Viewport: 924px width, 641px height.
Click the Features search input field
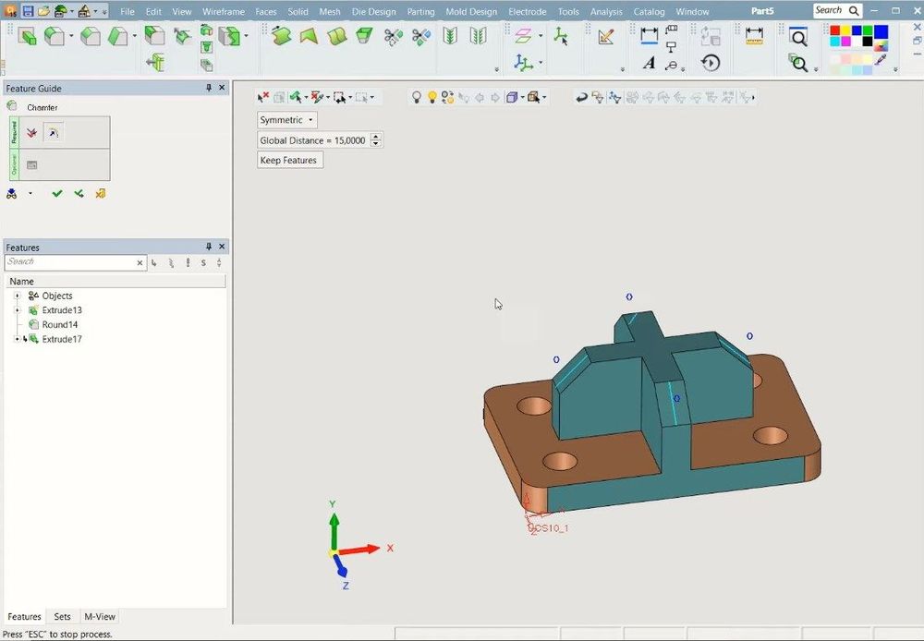coord(70,262)
